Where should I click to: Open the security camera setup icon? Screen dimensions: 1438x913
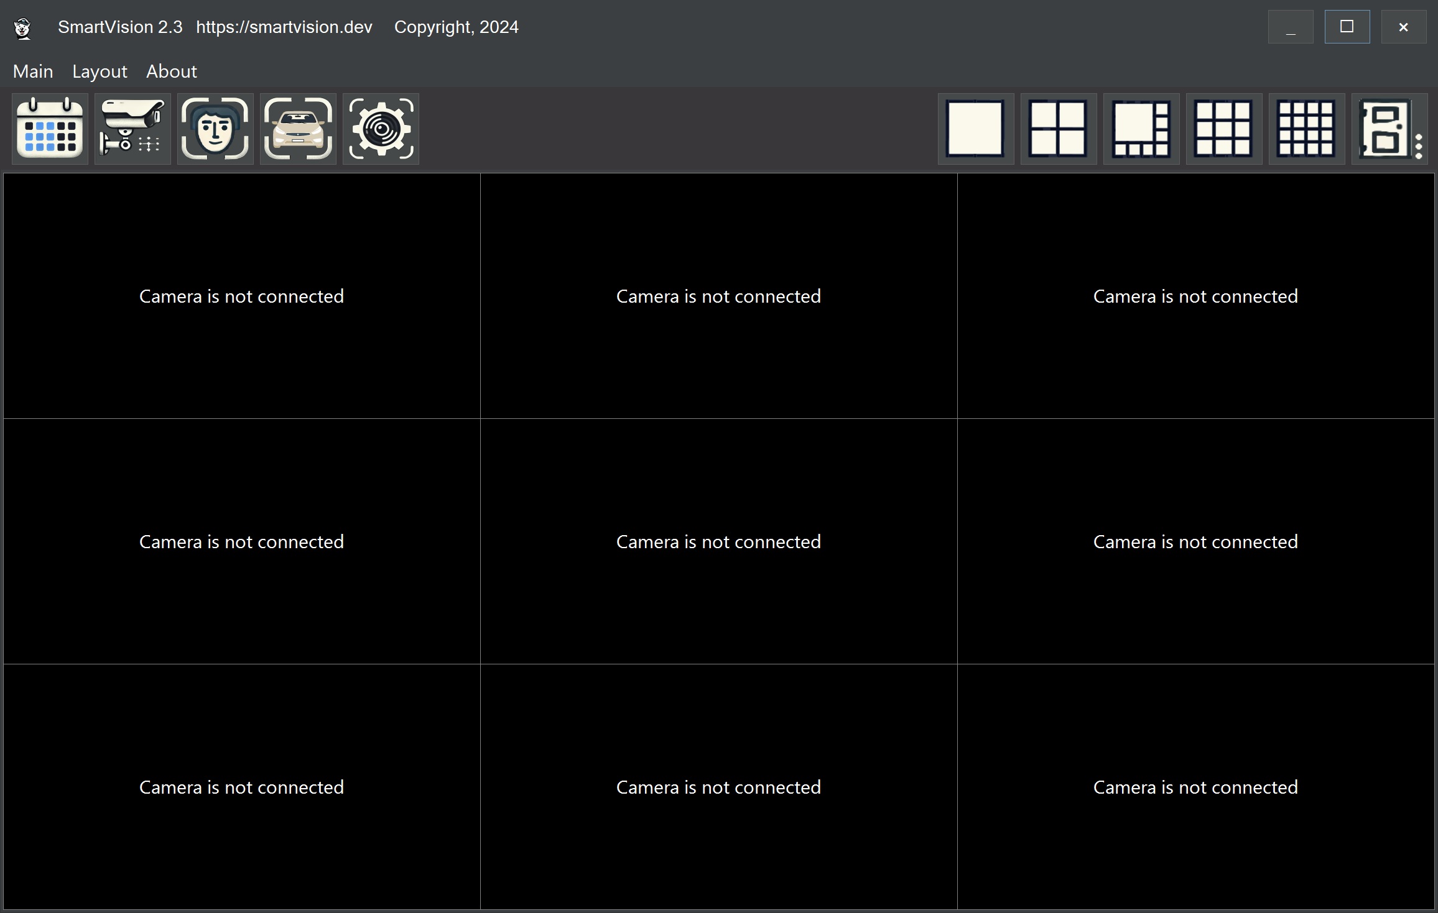tap(132, 129)
